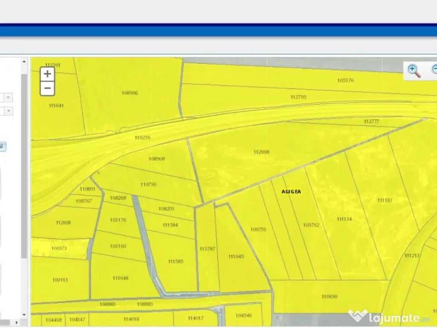The height and width of the screenshot is (328, 437).
Task: Click the left panel vertical scrollbar thumb
Action: pyautogui.click(x=24, y=167)
